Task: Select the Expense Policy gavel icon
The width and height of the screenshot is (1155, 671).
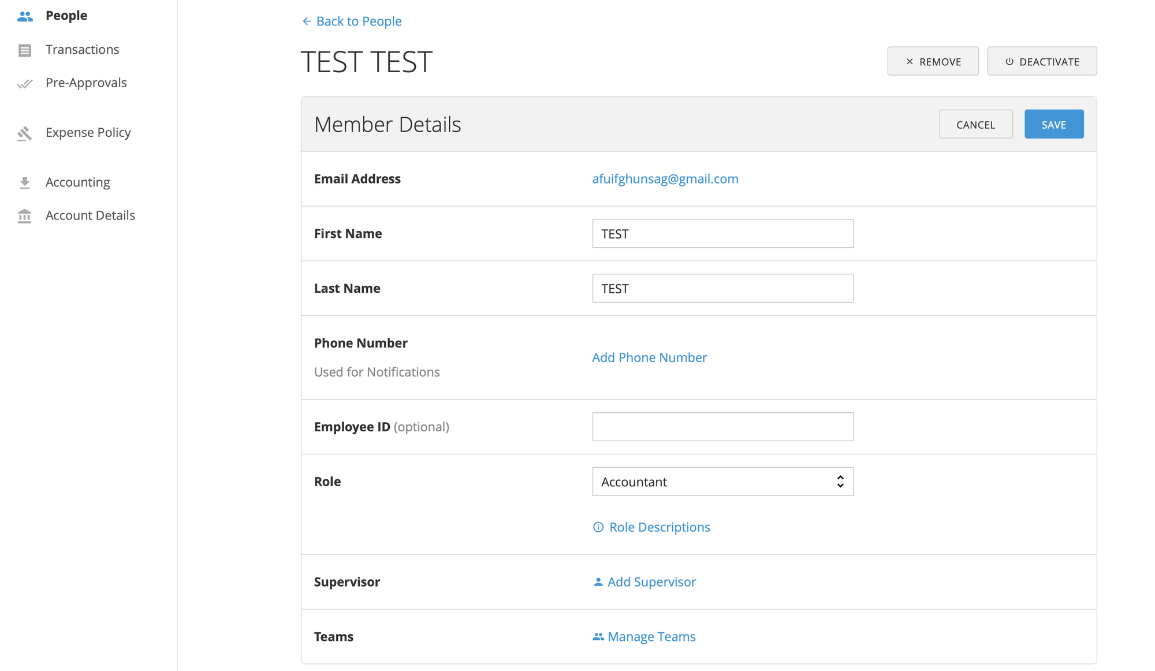Action: coord(25,133)
